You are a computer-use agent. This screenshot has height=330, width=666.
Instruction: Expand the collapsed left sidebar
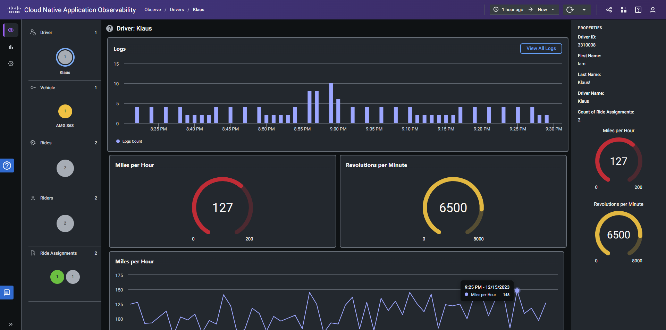point(11,324)
